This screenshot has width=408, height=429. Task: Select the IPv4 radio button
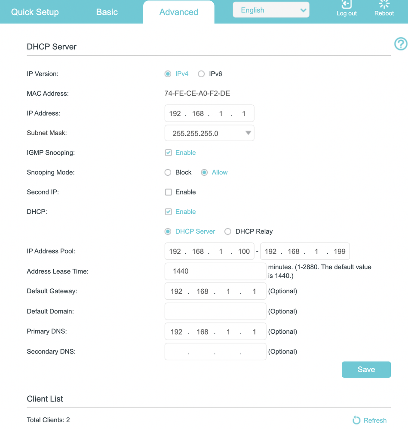[168, 74]
